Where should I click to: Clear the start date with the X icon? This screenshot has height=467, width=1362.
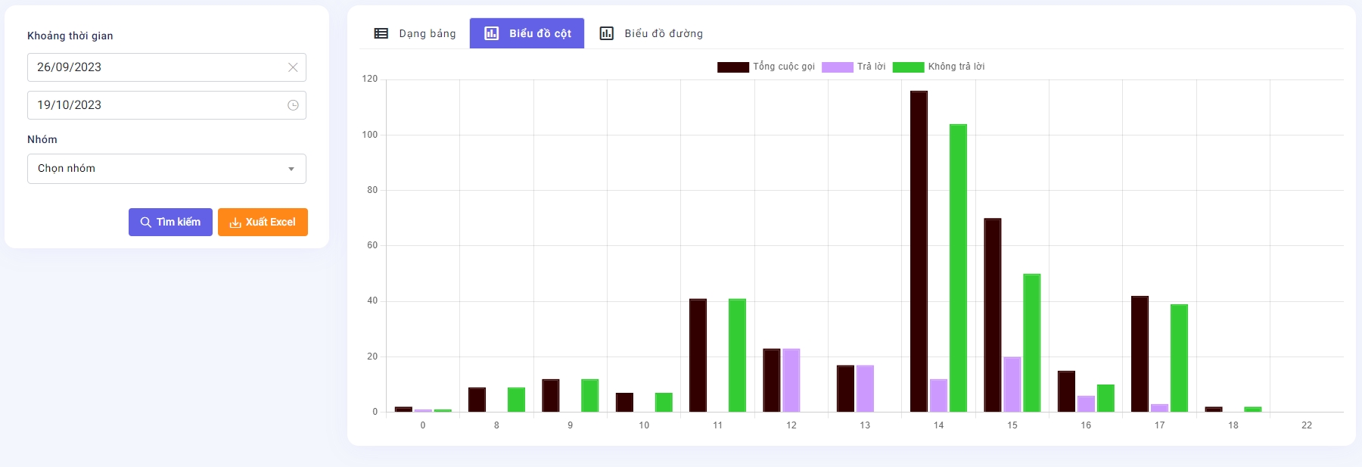coord(293,67)
